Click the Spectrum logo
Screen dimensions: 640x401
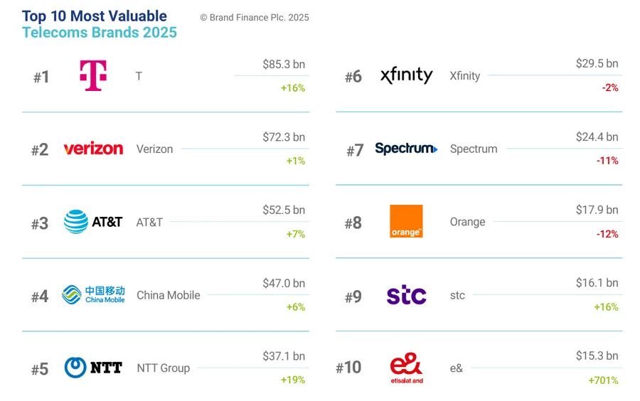click(x=406, y=149)
